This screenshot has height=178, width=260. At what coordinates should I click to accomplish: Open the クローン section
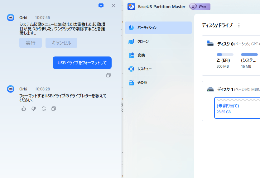158,41
